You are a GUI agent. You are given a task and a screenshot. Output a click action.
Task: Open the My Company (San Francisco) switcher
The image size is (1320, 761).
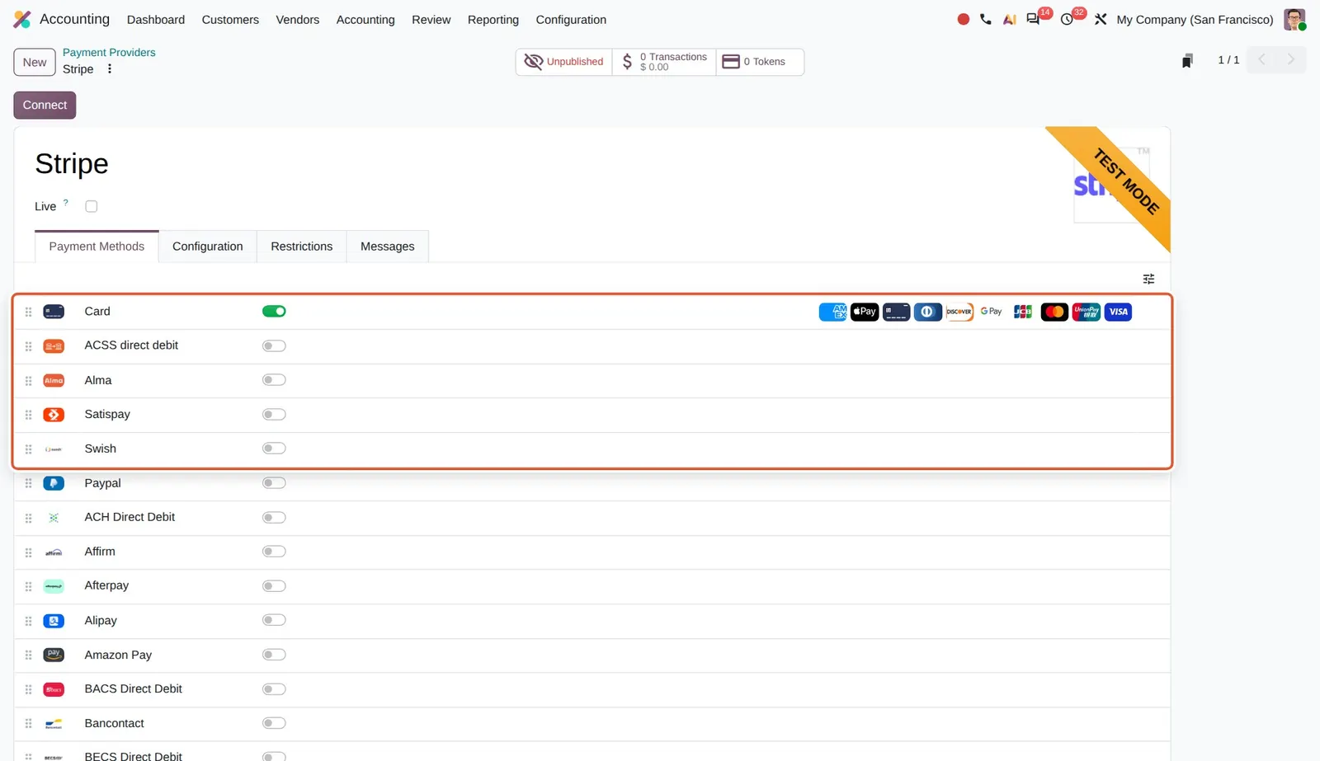click(x=1195, y=20)
